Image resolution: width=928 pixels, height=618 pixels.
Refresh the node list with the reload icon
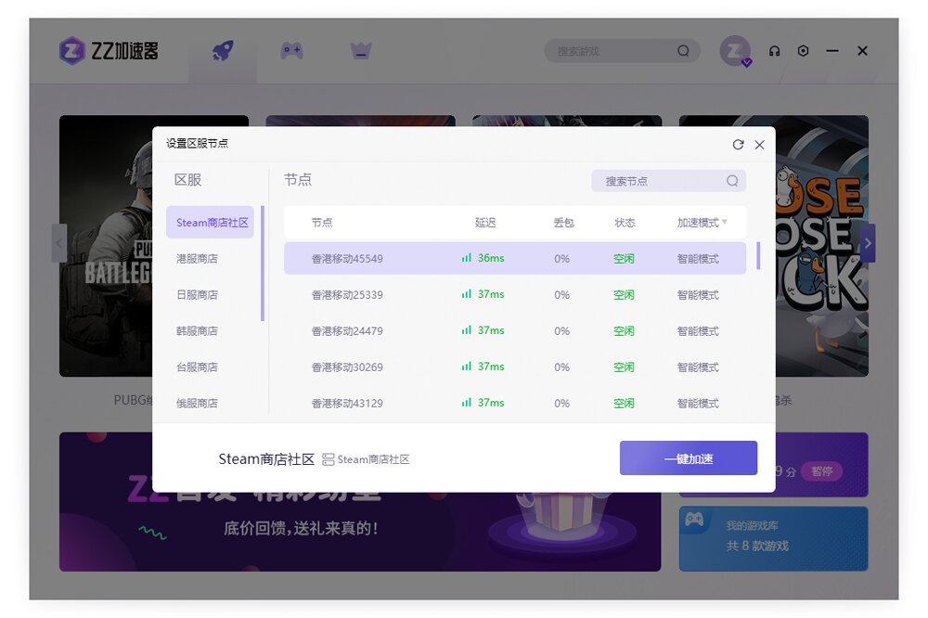pos(738,145)
